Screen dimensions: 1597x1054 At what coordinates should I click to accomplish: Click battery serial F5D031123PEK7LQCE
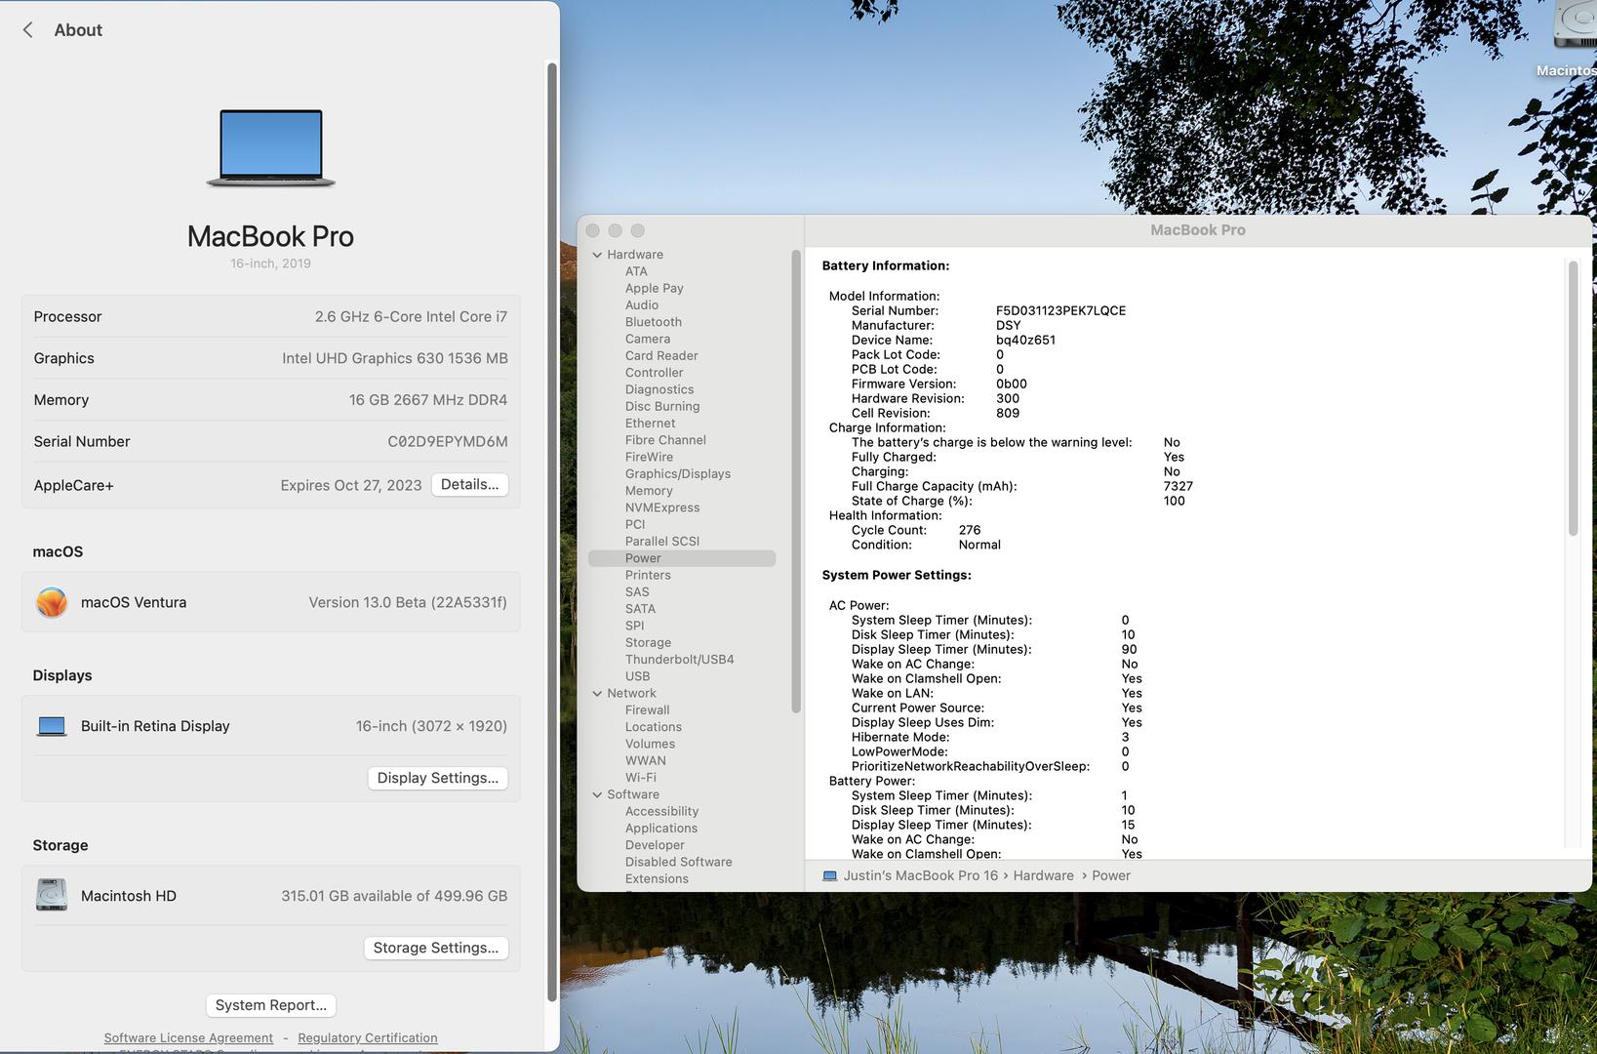1060,310
